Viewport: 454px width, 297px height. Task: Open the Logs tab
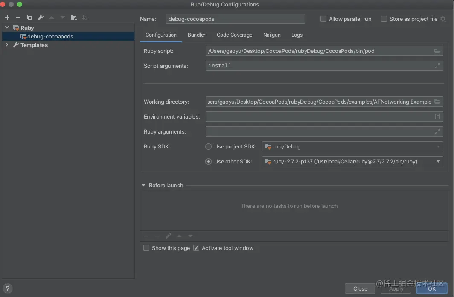pos(297,35)
